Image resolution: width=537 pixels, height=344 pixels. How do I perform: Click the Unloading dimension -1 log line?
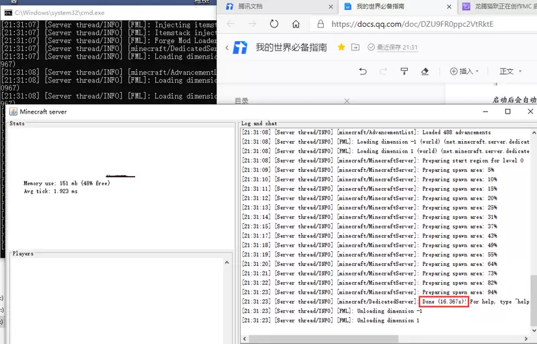point(332,311)
